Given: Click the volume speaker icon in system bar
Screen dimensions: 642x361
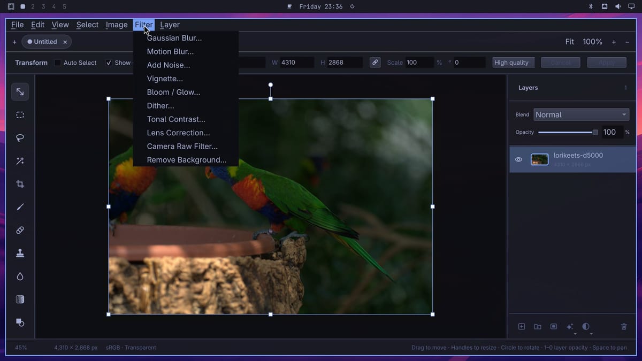Looking at the screenshot, I should pos(617,6).
